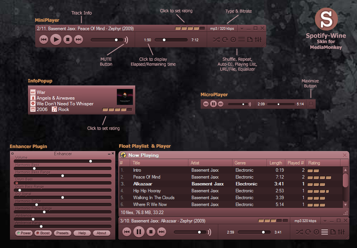Seek on the MiniPlayer progress slider
Screen dimensions: 357x248
171,40
